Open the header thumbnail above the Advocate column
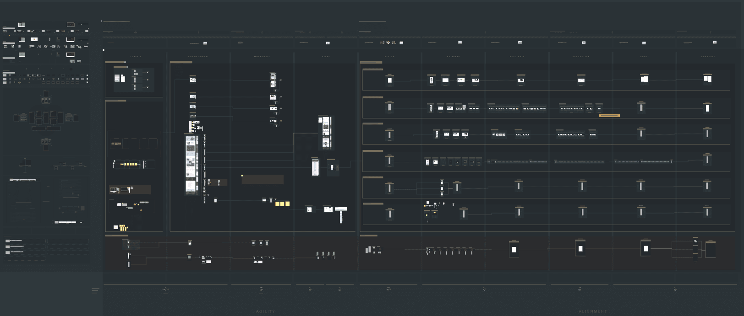Image resolution: width=744 pixels, height=316 pixels. point(715,42)
